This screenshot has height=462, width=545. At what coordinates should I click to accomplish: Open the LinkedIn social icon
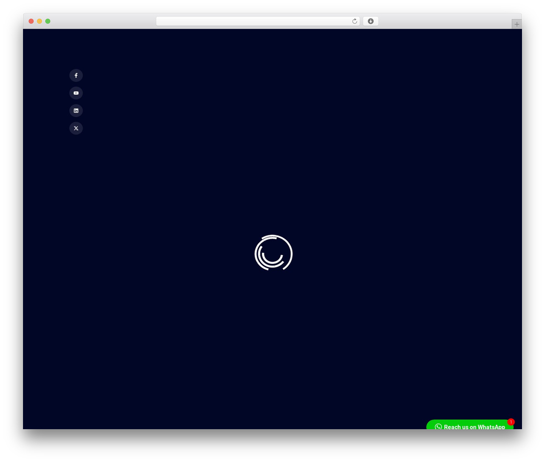tap(76, 111)
